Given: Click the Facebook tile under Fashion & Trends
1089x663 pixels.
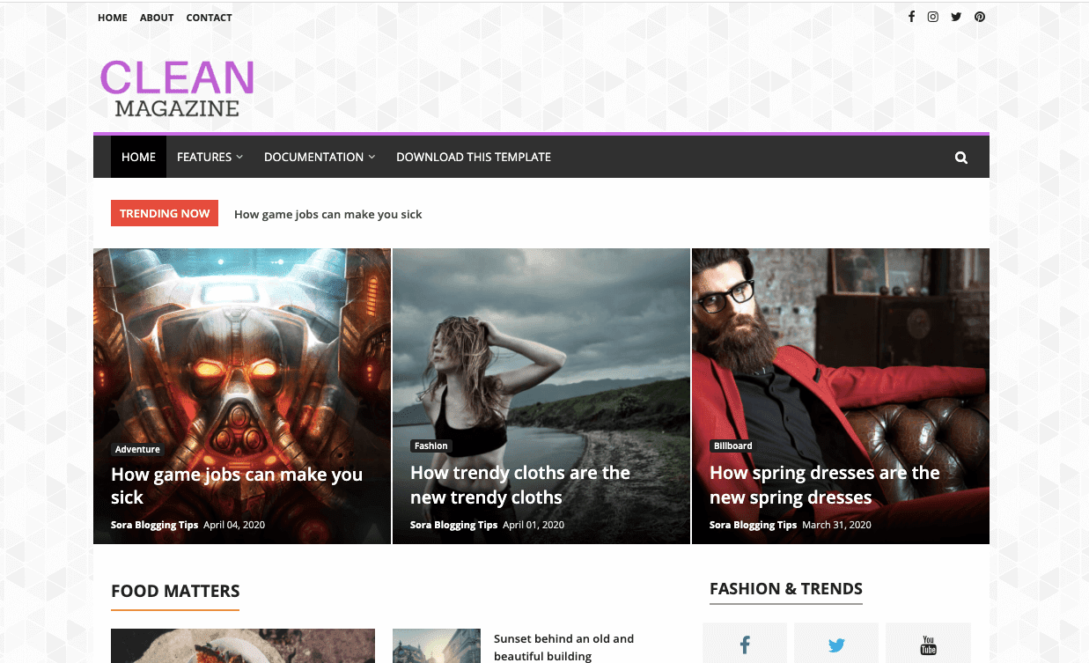Looking at the screenshot, I should click(745, 644).
